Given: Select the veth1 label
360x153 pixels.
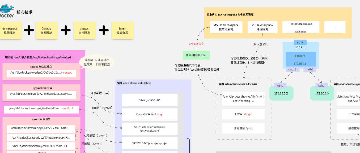Looking at the screenshot, I should tap(292, 69).
